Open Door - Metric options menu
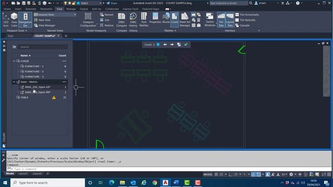333x187 pixels. [x=64, y=82]
